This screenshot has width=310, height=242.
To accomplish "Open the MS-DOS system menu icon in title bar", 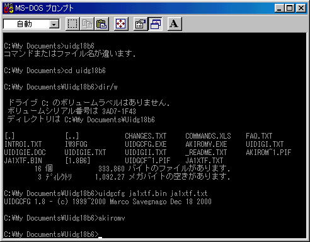I will (8, 8).
